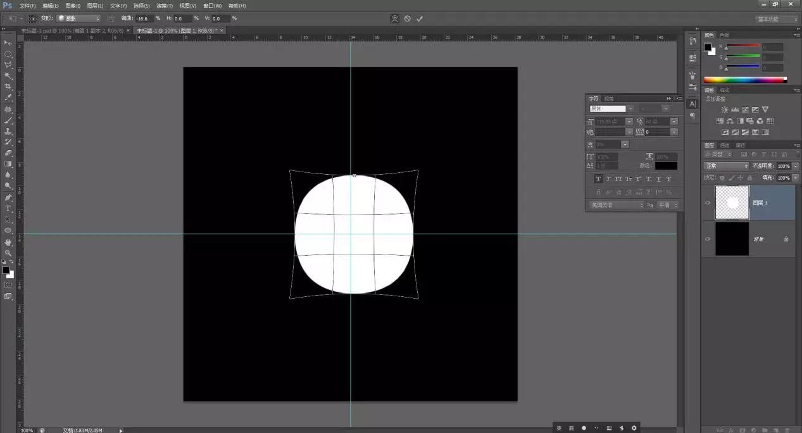Switch to the 色板 swatches tab
Image resolution: width=802 pixels, height=433 pixels.
click(x=724, y=35)
